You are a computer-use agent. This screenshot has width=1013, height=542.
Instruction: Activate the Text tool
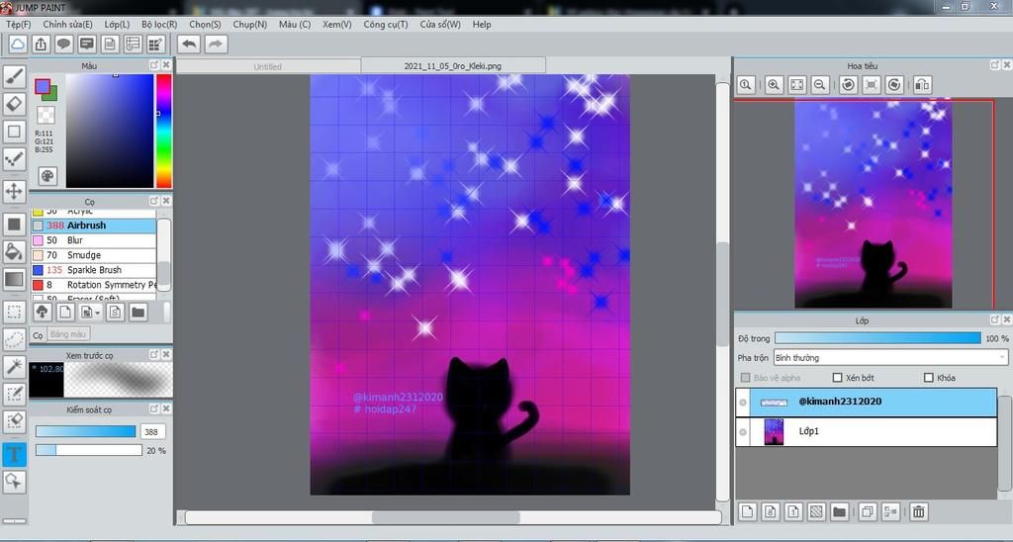pyautogui.click(x=14, y=454)
